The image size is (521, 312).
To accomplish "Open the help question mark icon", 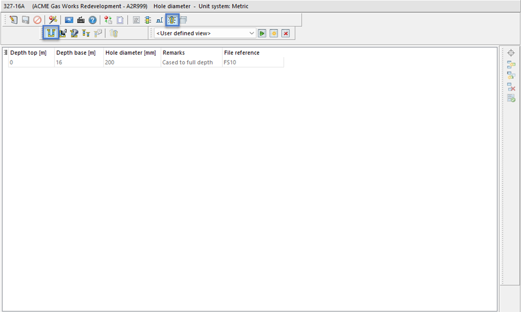I will tap(92, 20).
